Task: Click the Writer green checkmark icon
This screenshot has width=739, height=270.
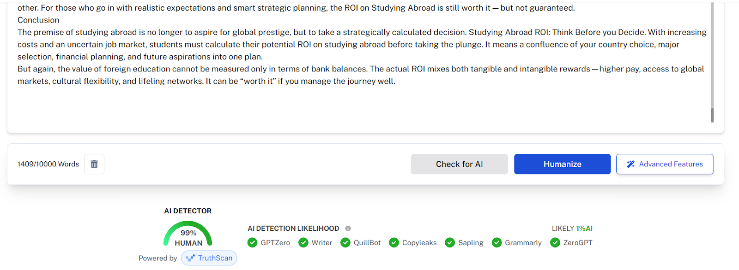Action: point(303,243)
